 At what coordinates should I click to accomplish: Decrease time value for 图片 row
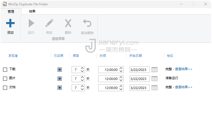pyautogui.click(x=121, y=80)
